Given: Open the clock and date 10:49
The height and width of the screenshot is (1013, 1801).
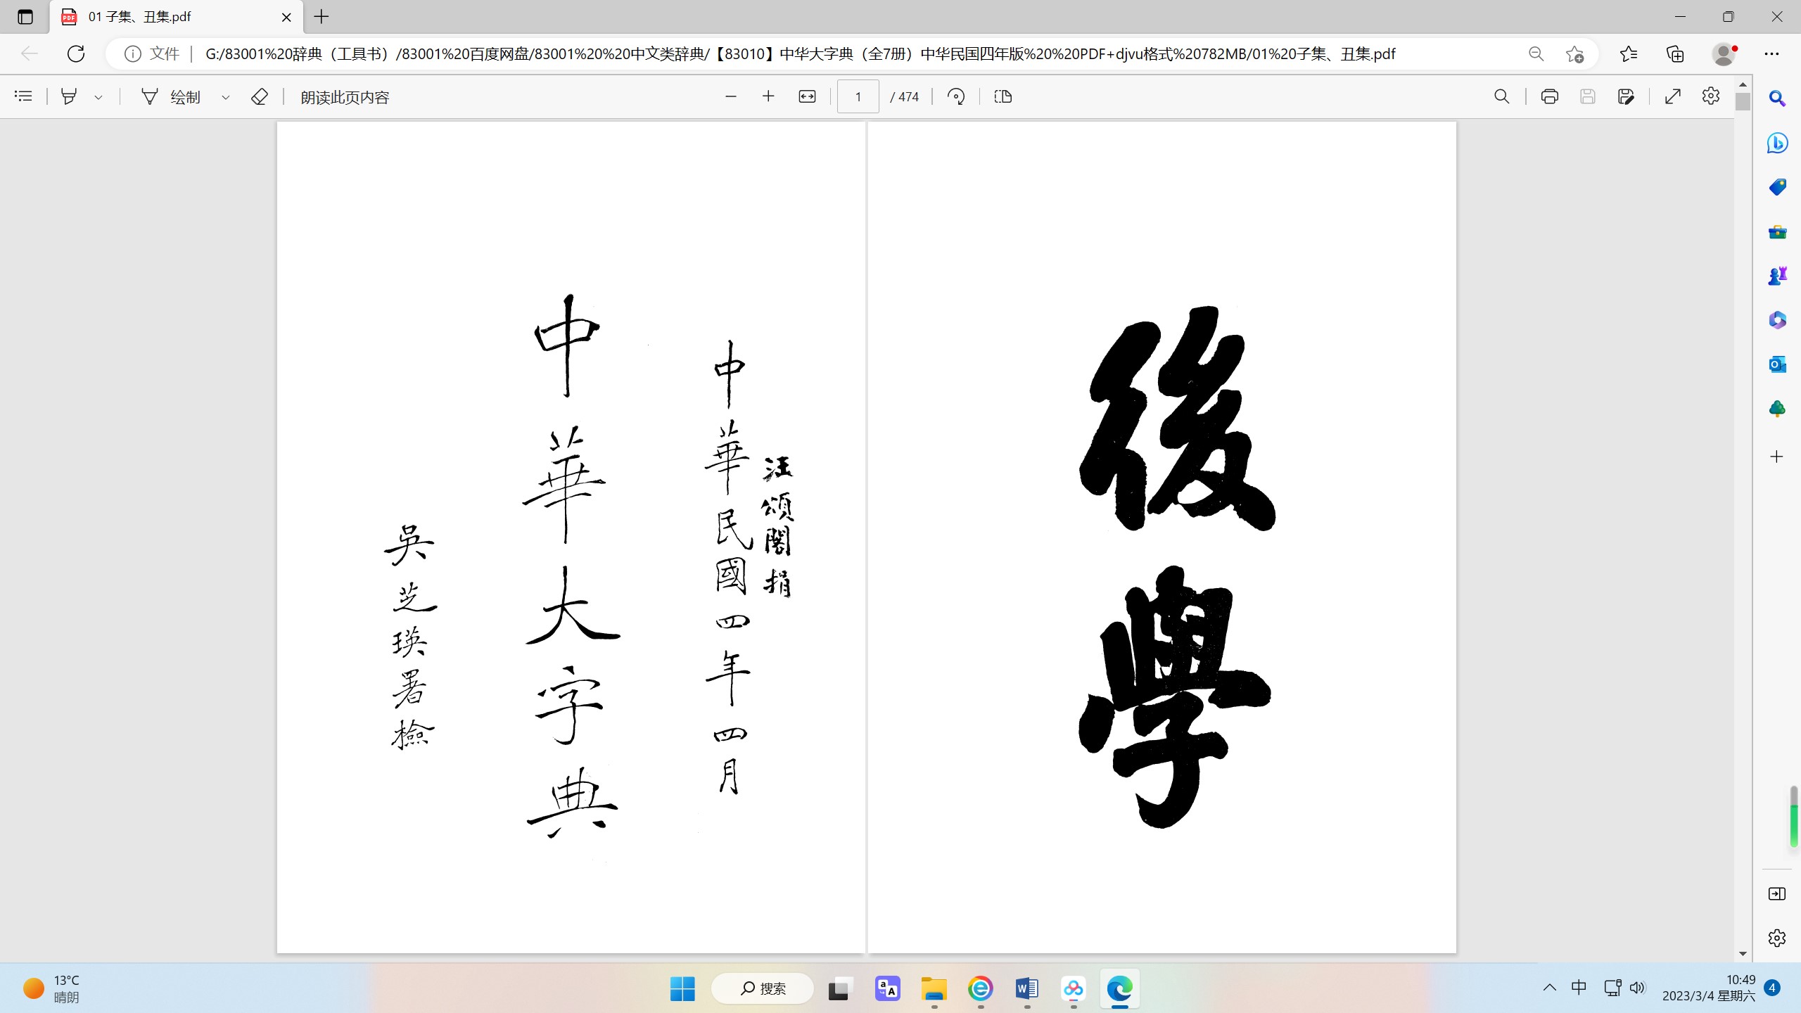Looking at the screenshot, I should tap(1709, 988).
